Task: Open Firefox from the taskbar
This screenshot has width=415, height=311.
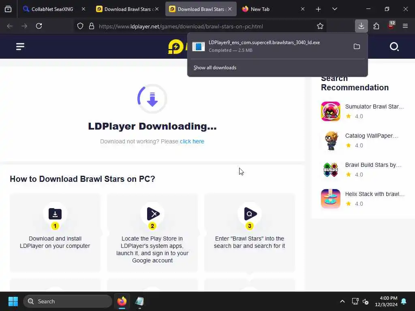Action: click(122, 301)
